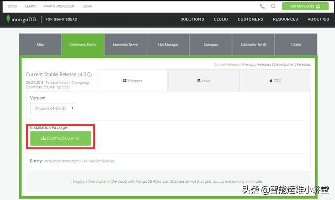335x200 pixels.
Task: Click the LOGIN link
Action: [x=87, y=6]
